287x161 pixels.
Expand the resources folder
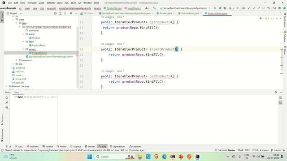17,60
